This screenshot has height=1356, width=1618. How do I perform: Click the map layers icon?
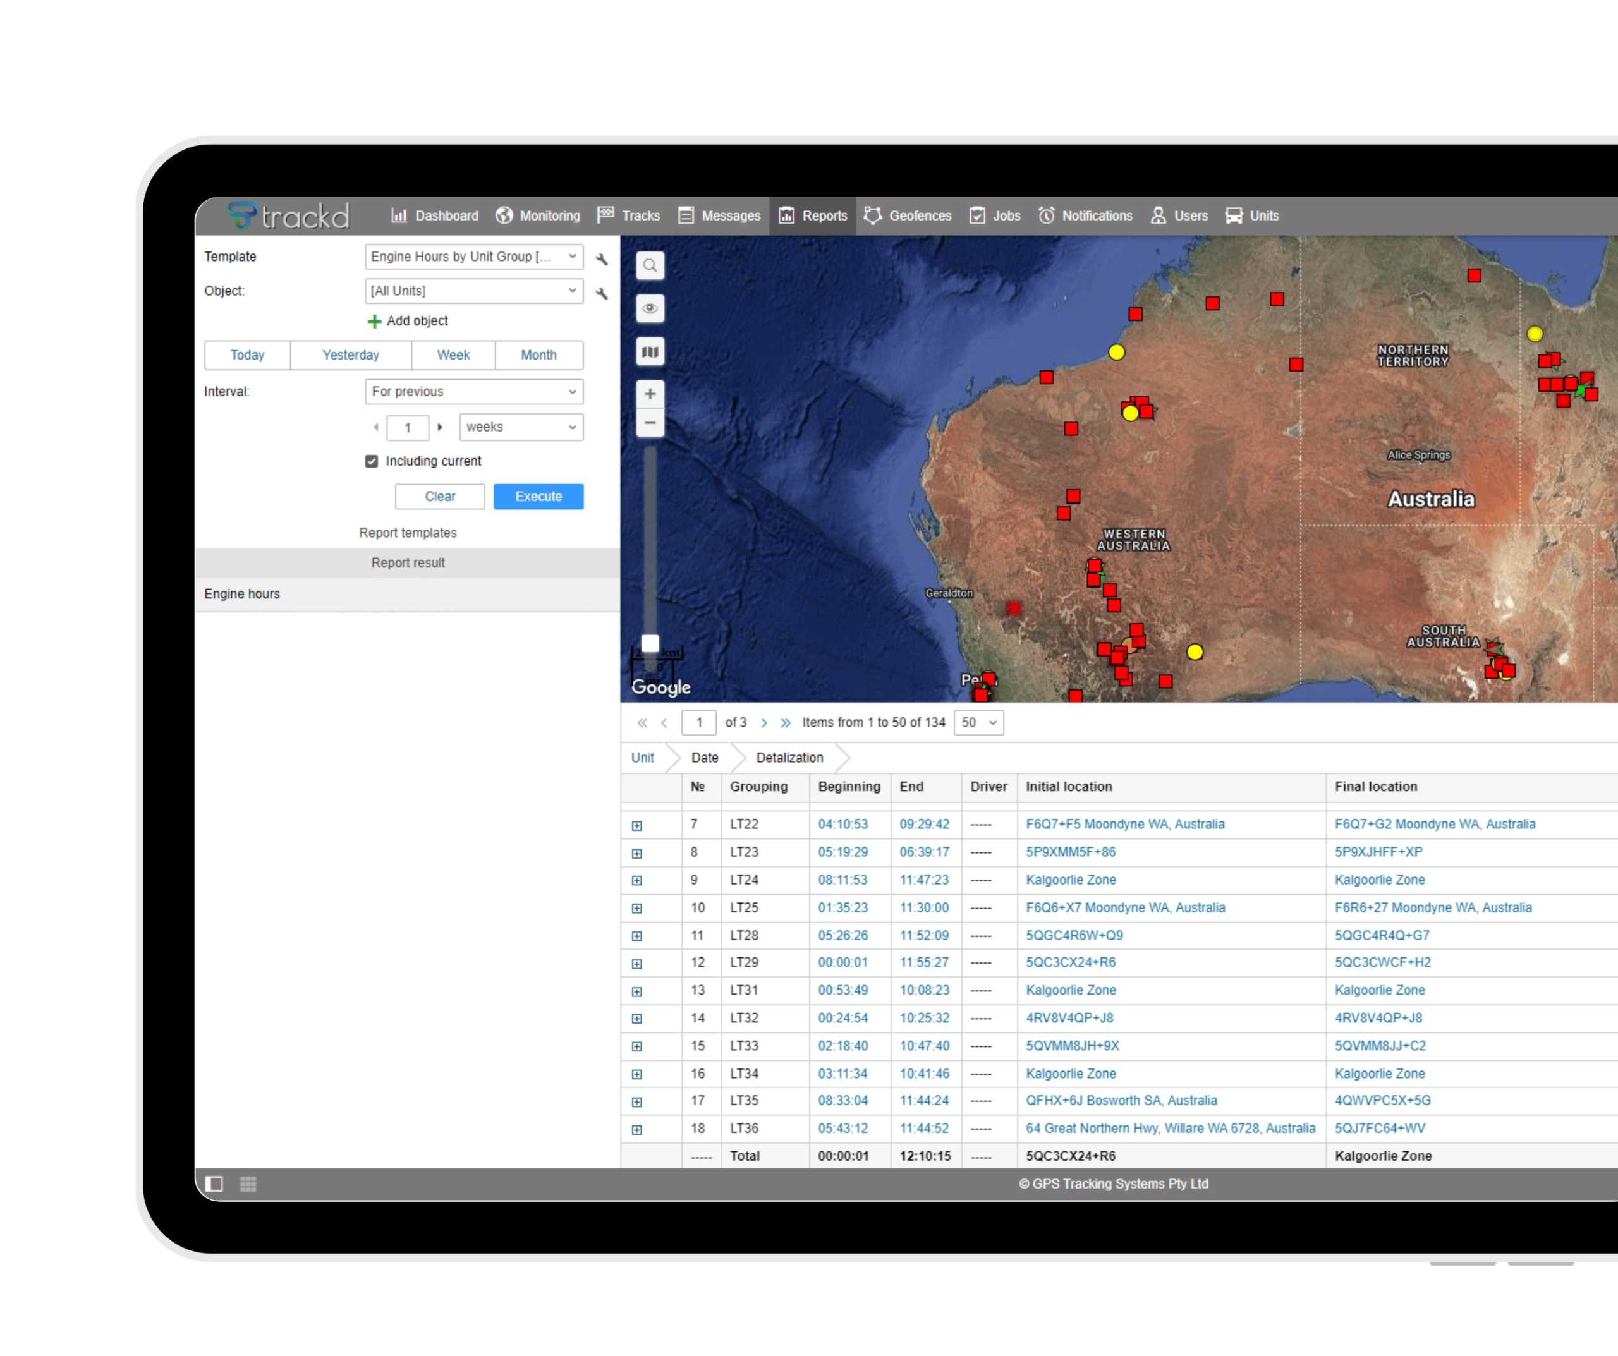point(650,352)
